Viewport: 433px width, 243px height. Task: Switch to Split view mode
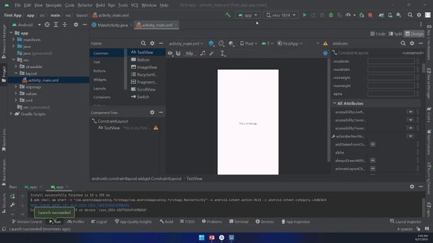(x=395, y=34)
